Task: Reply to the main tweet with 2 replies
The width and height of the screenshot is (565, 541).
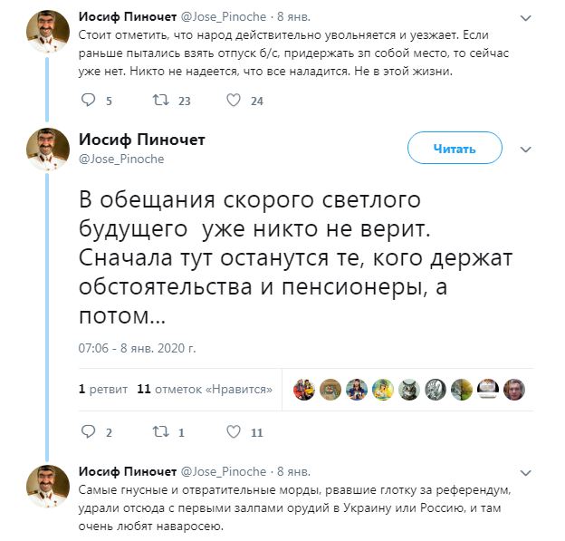Action: pyautogui.click(x=88, y=432)
